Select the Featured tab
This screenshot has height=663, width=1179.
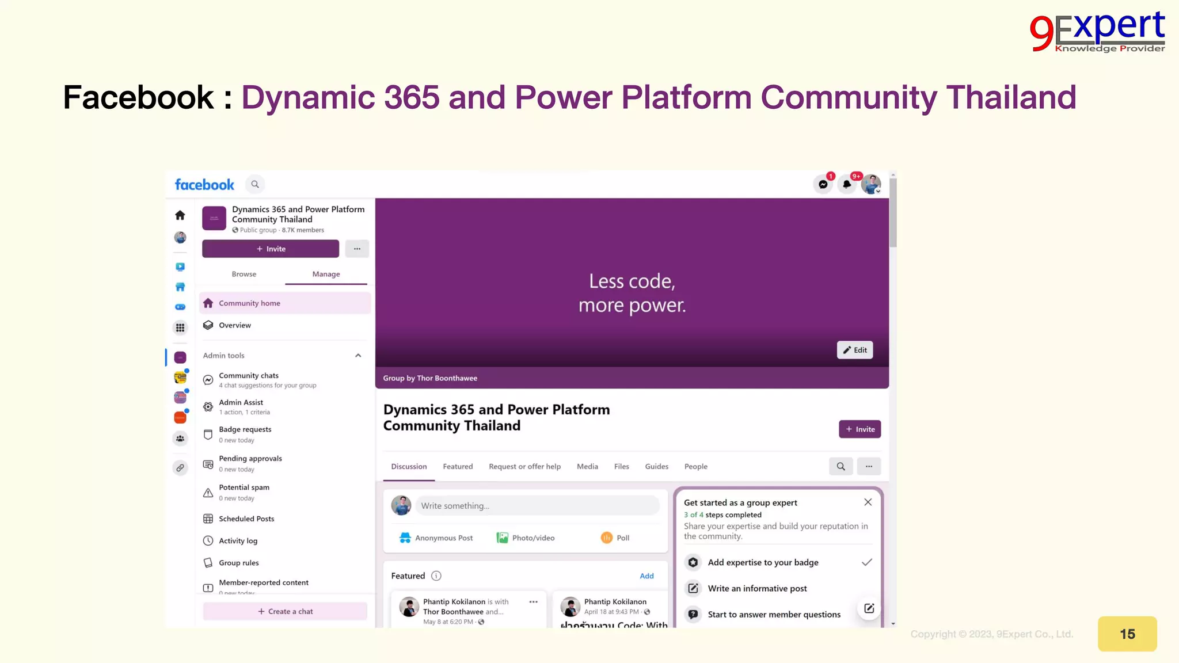pyautogui.click(x=458, y=467)
